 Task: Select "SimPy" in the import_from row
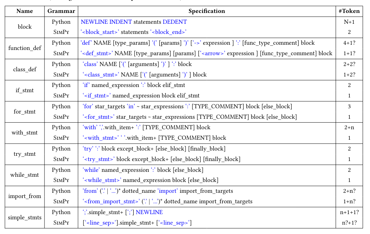[61, 202]
